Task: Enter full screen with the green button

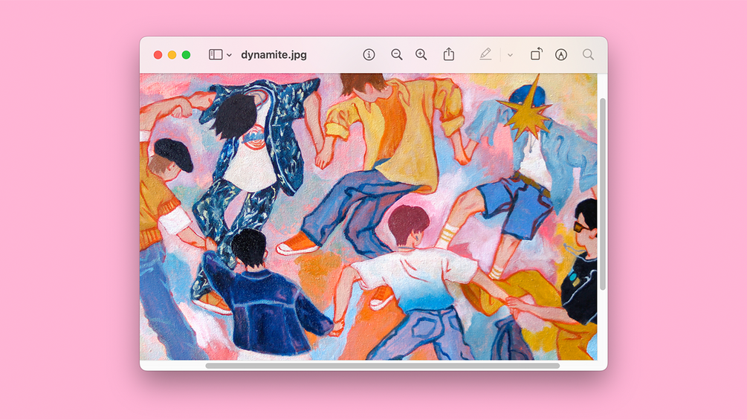Action: click(187, 55)
